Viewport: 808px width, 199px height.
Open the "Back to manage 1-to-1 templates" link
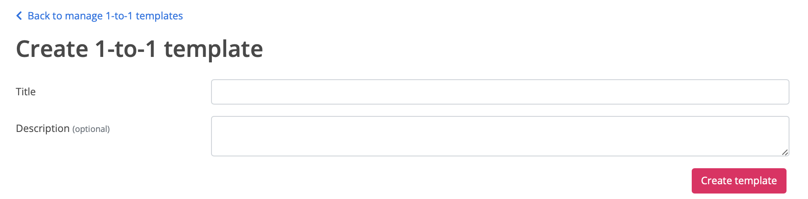click(105, 16)
